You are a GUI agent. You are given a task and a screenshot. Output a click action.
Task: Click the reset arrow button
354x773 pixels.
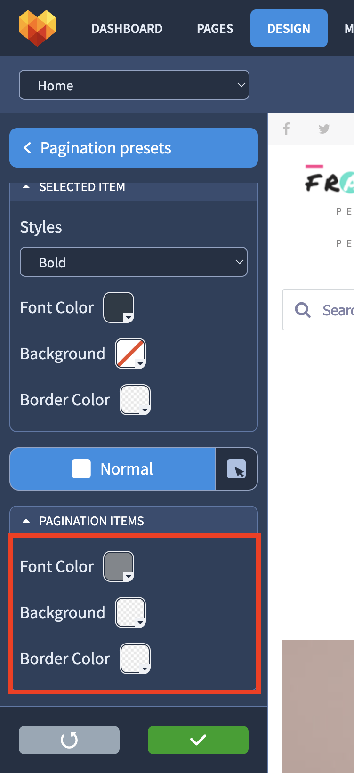pos(69,740)
